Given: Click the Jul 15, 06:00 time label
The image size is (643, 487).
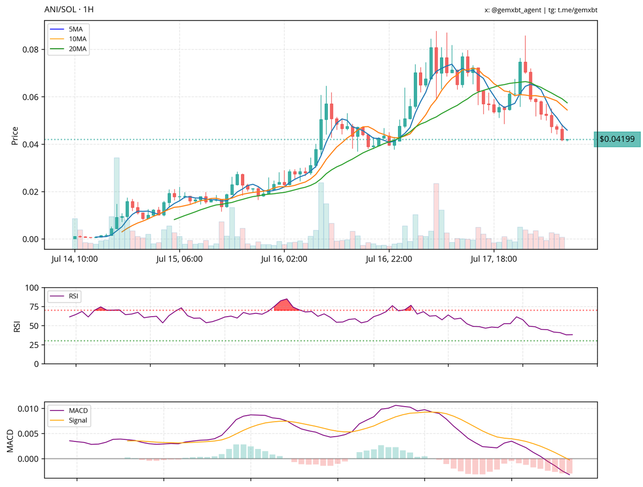Looking at the screenshot, I should point(180,259).
